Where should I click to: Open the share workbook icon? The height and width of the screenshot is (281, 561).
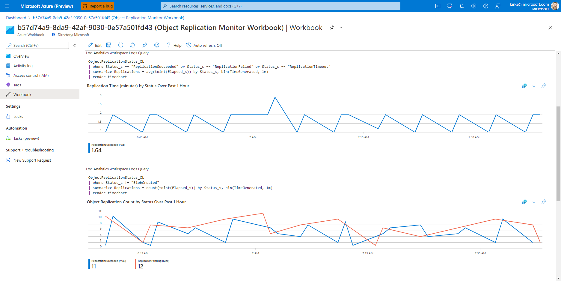pos(133,45)
